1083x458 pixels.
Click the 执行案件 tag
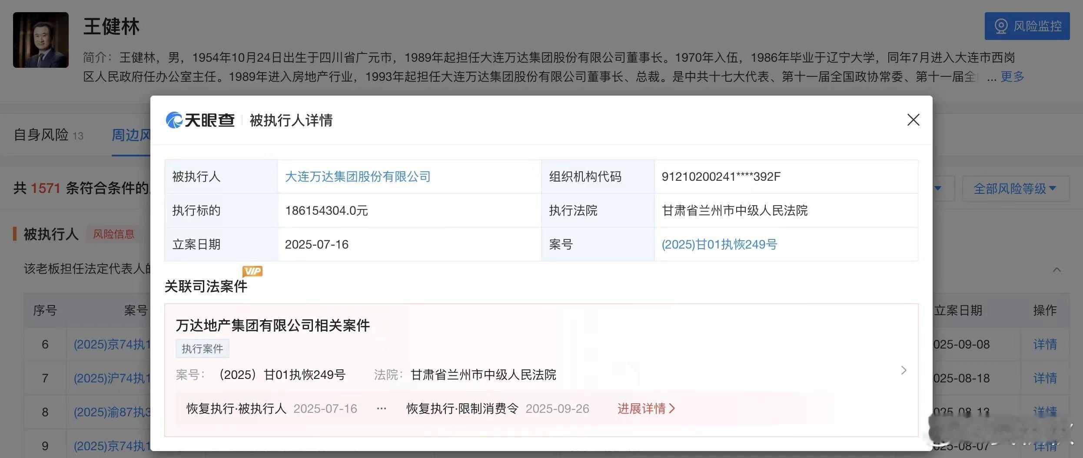203,348
